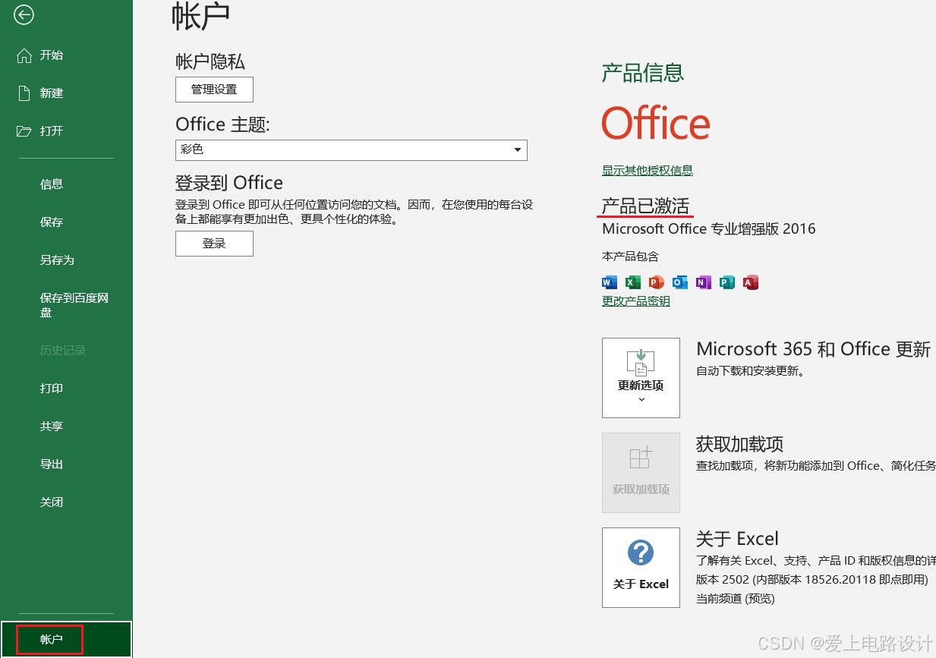This screenshot has width=936, height=658.
Task: Click the question mark 关于 Excel button
Action: tap(641, 568)
